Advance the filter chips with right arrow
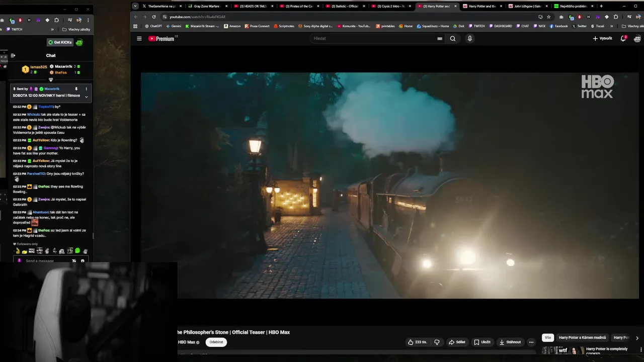This screenshot has height=362, width=644. [x=637, y=338]
